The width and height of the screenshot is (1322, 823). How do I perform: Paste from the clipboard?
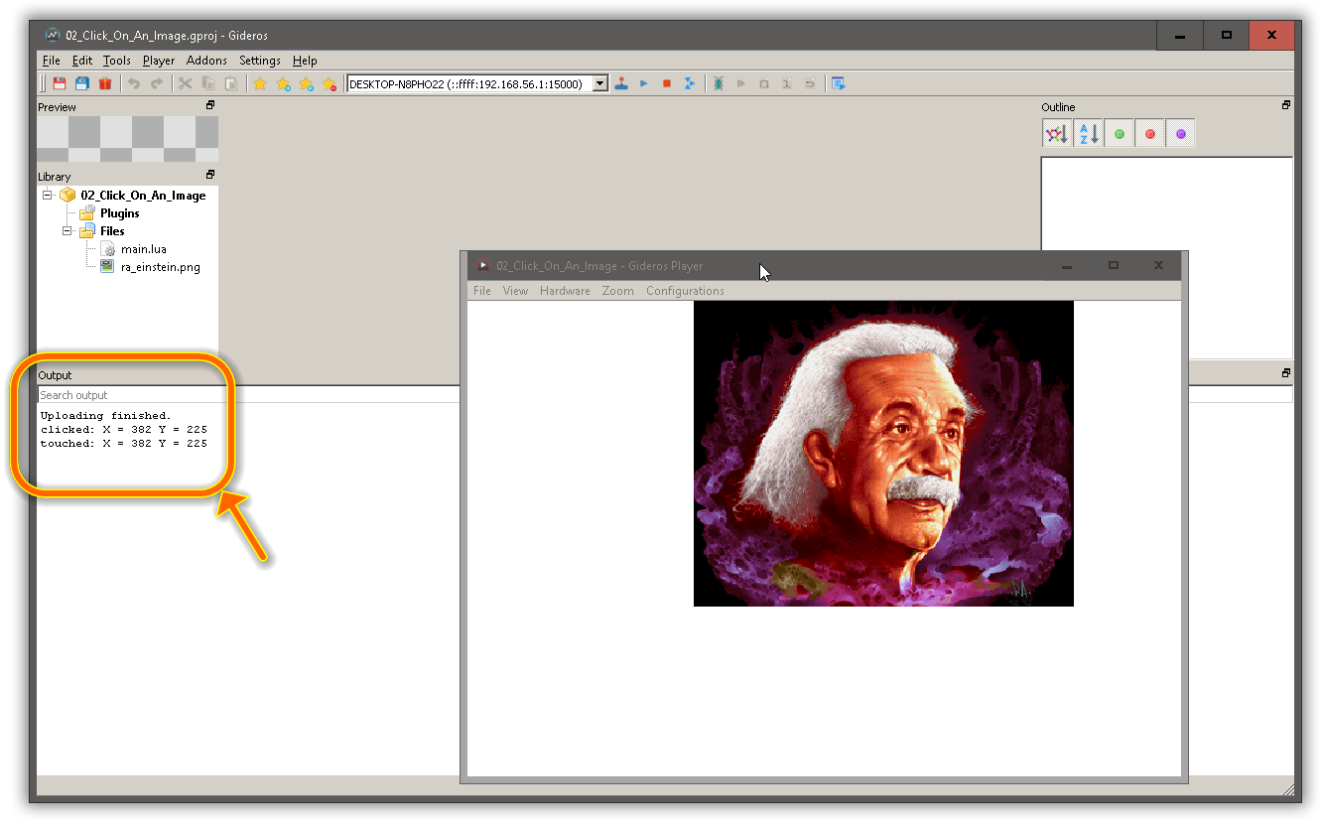pyautogui.click(x=230, y=83)
